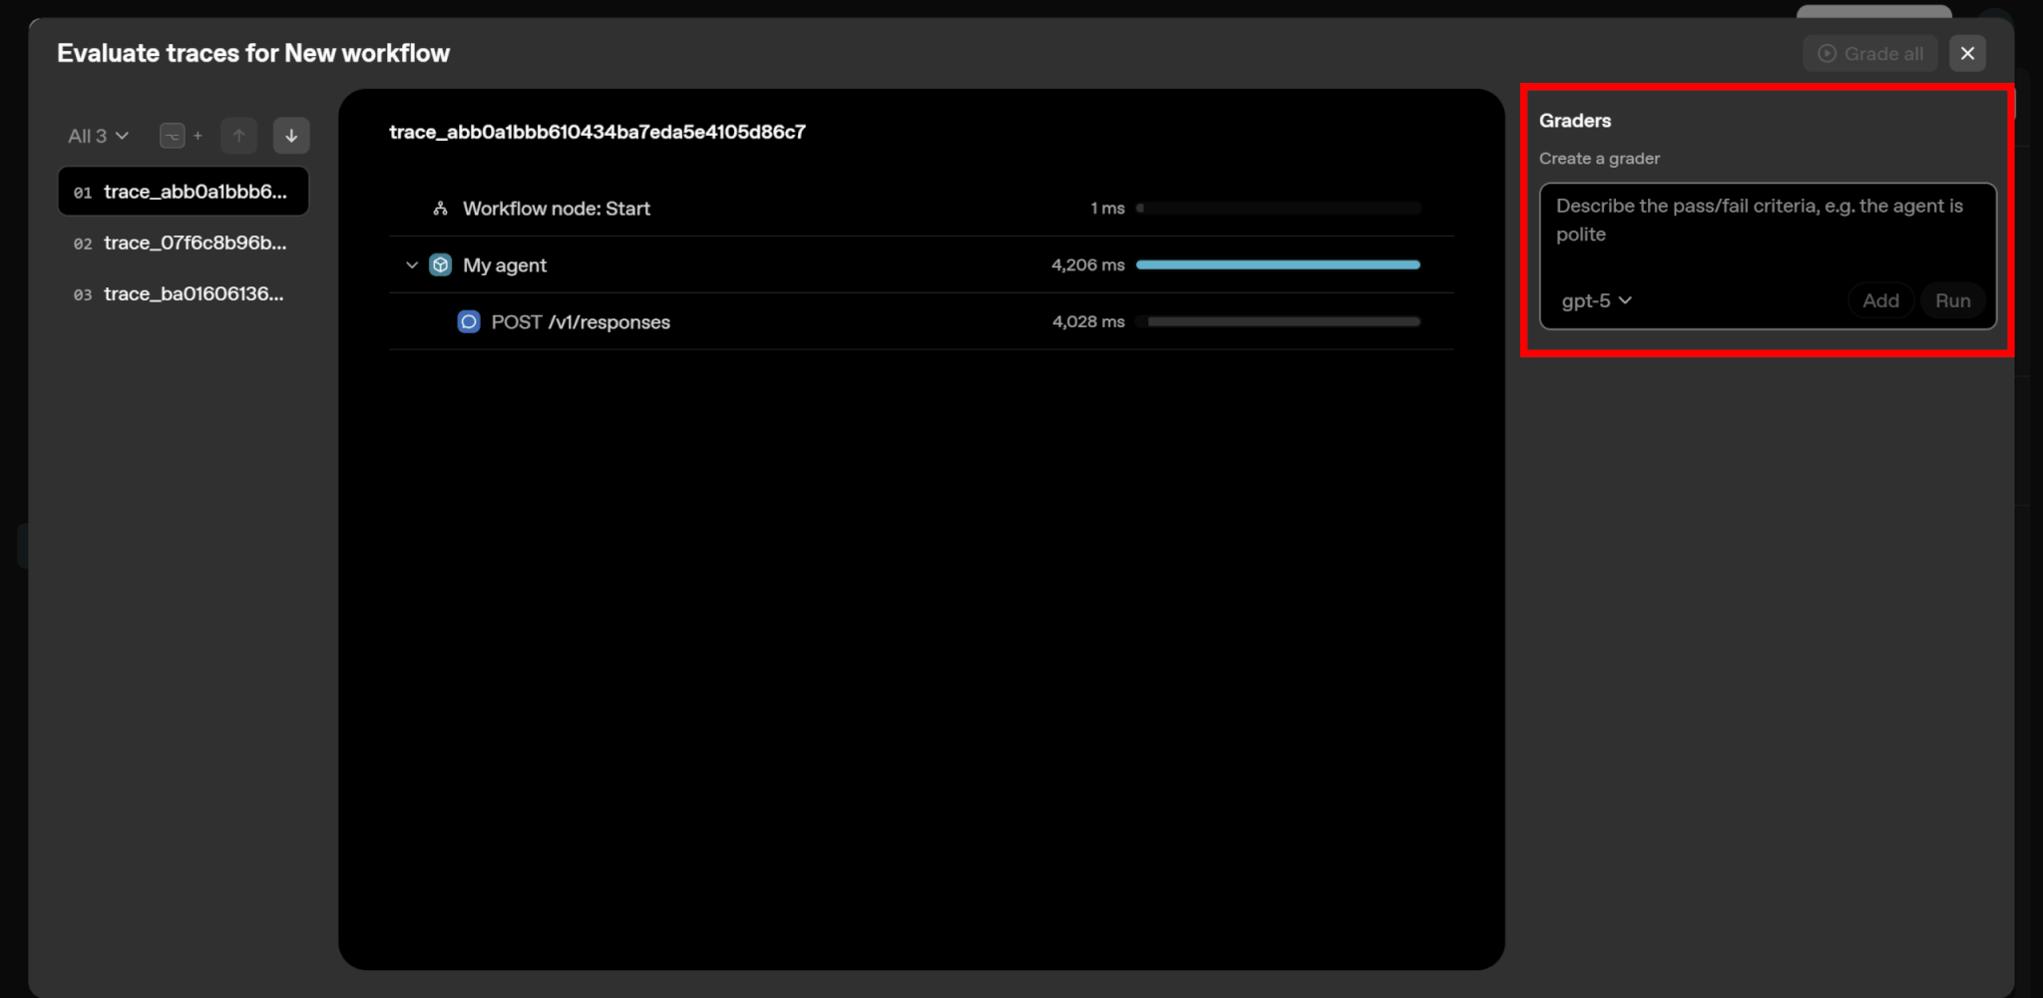Screen dimensions: 2043x998
Task: Close the Evaluate traces dialog
Action: tap(1967, 54)
